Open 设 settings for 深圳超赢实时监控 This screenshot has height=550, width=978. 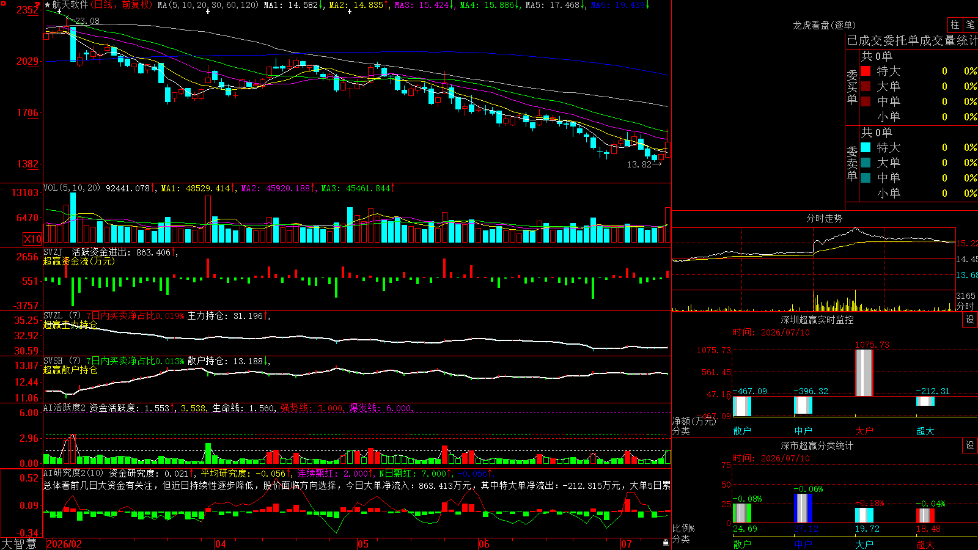tap(970, 320)
